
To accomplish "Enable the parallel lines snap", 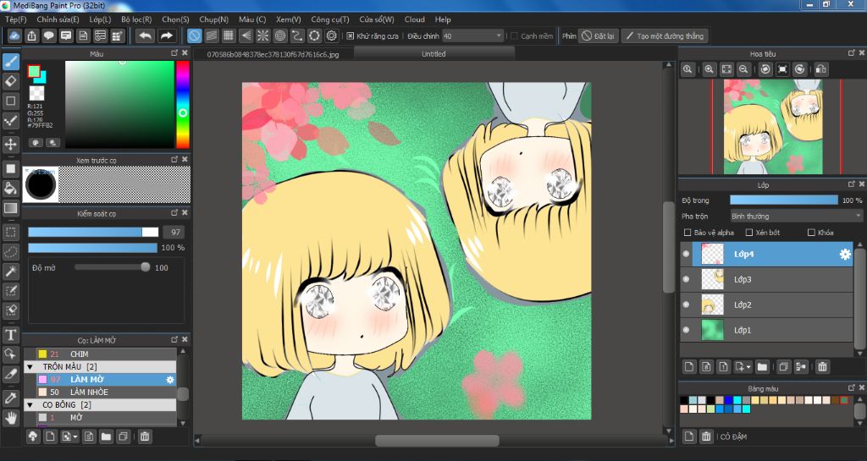I will click(x=211, y=36).
